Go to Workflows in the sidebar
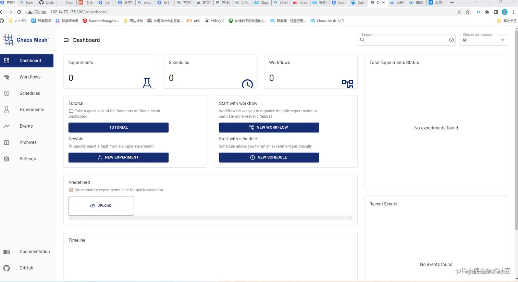The width and height of the screenshot is (518, 282). pos(27,77)
